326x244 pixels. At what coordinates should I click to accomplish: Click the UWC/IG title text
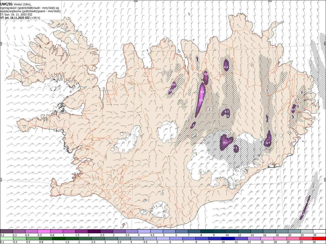click(6, 4)
